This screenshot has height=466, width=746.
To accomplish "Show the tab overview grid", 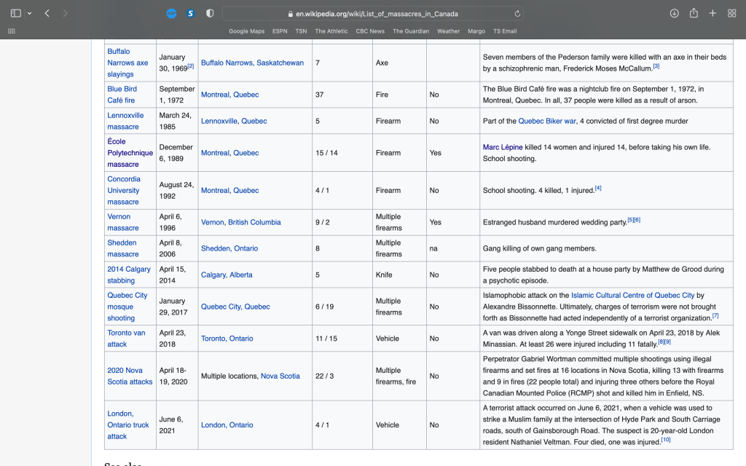I will coord(731,13).
